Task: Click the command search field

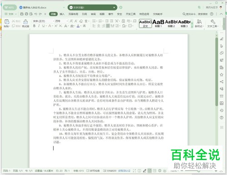Action: [x=195, y=14]
